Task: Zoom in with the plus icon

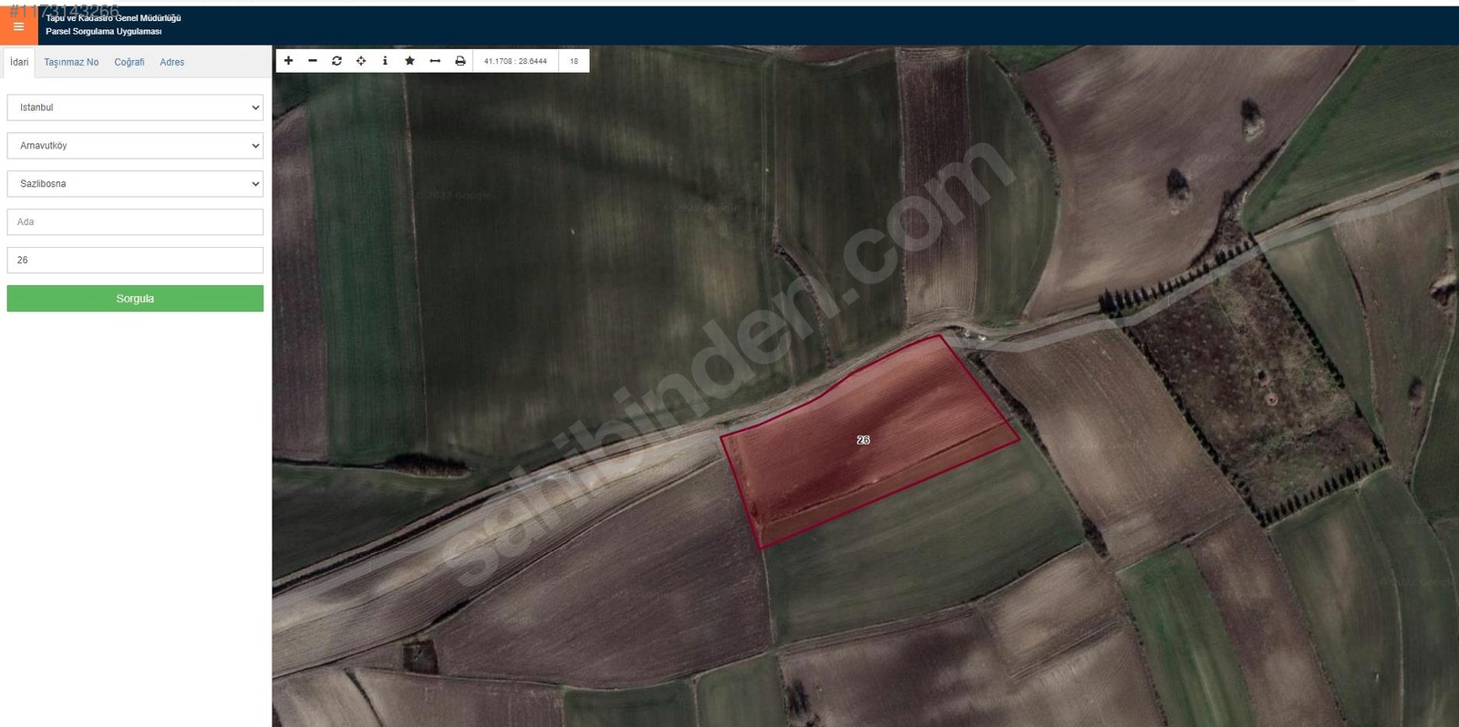Action: click(x=288, y=61)
